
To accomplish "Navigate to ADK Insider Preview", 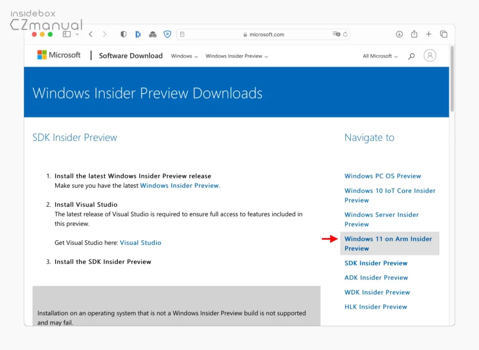I will (x=376, y=277).
